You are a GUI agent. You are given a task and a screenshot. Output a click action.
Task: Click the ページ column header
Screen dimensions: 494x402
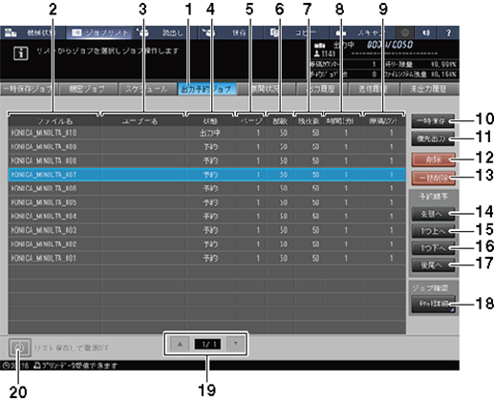point(250,121)
